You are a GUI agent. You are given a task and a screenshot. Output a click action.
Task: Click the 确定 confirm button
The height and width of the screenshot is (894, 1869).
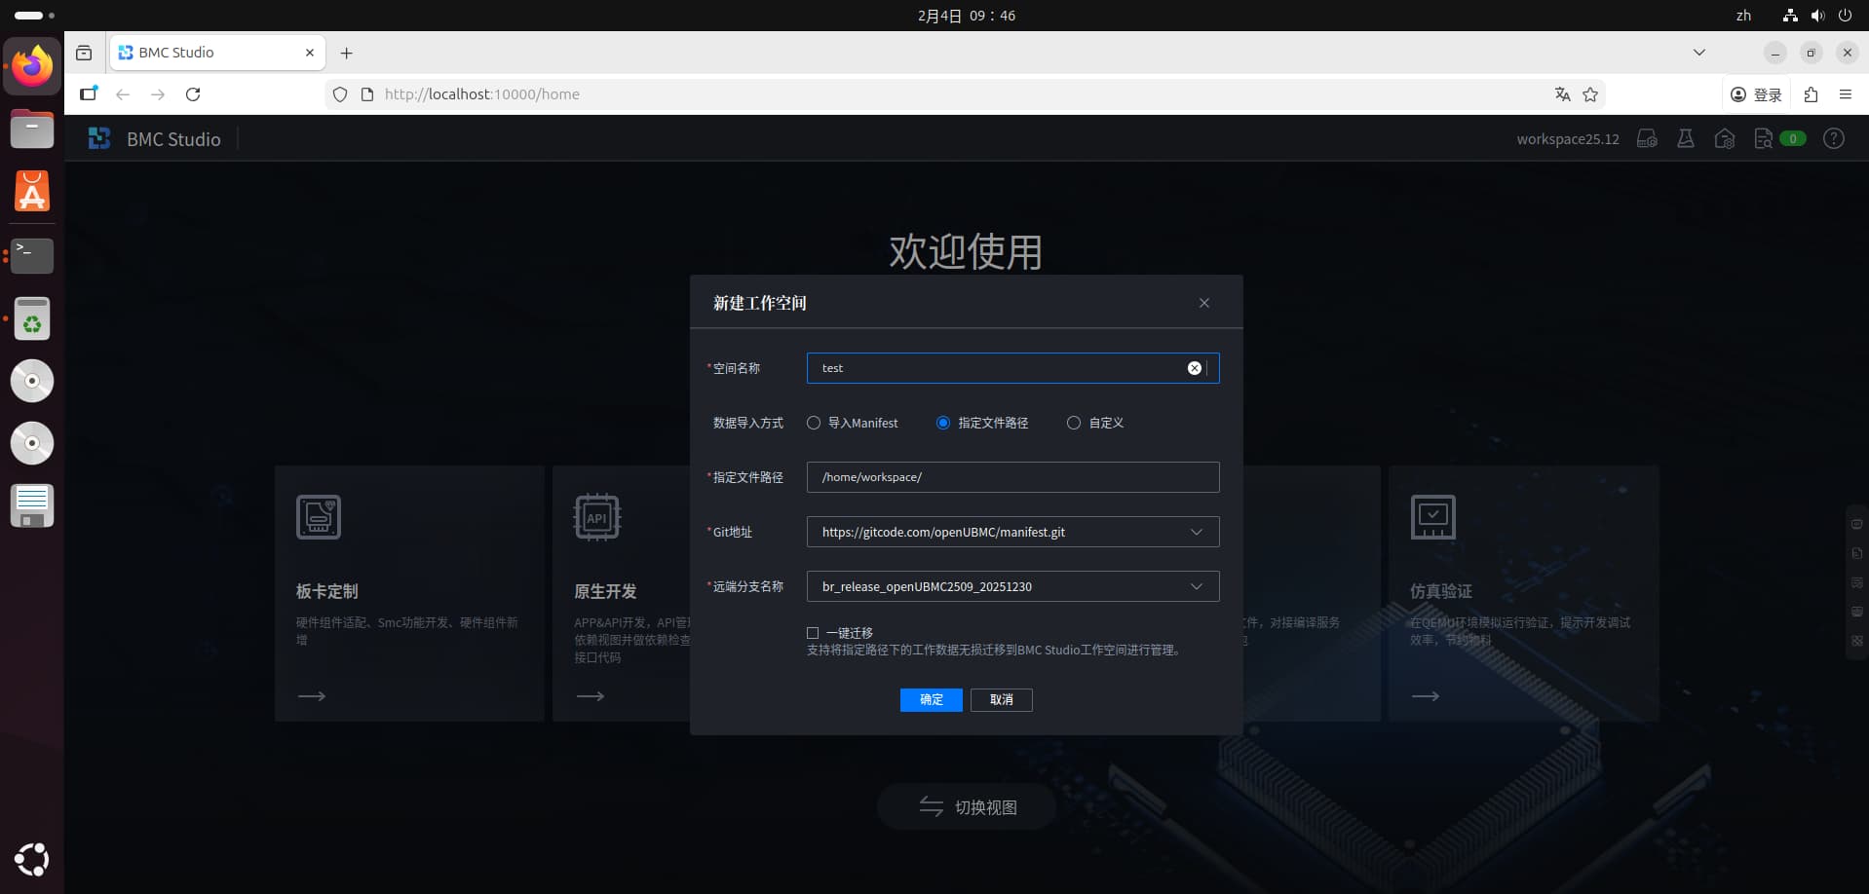pyautogui.click(x=931, y=699)
